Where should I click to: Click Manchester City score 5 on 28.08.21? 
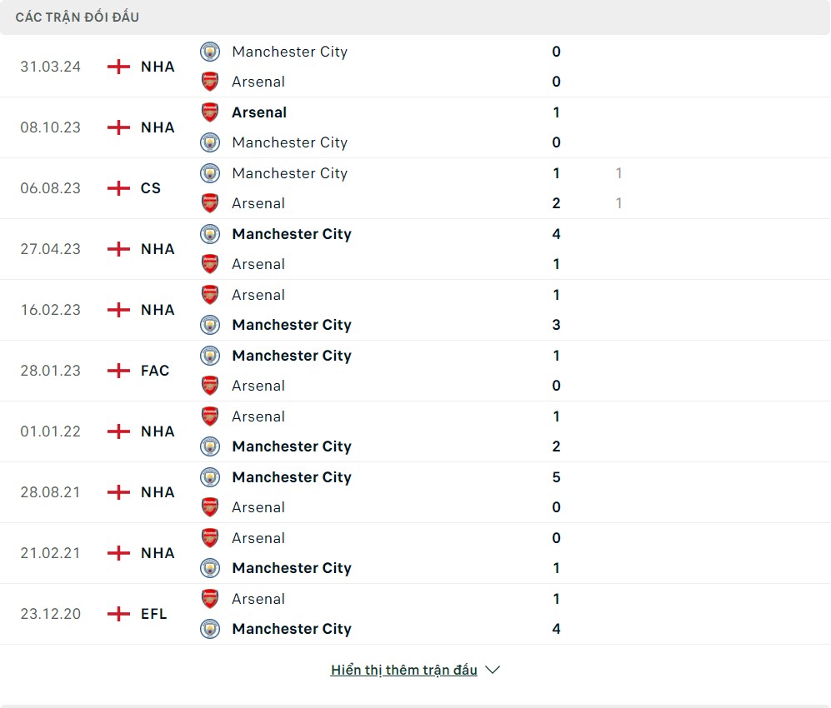pos(556,477)
